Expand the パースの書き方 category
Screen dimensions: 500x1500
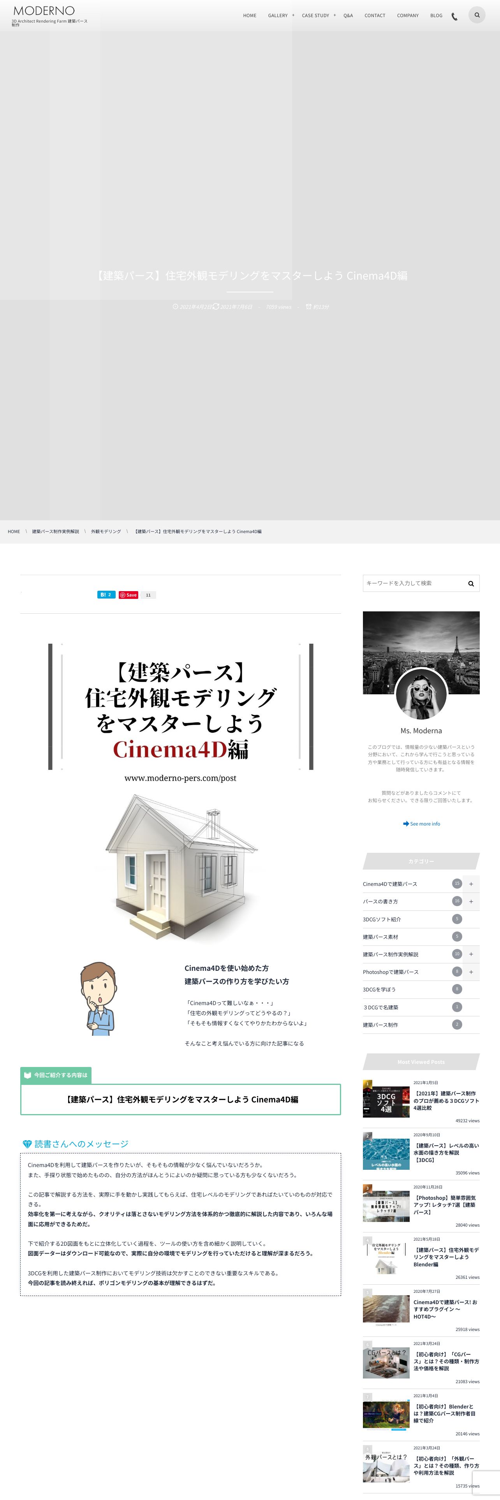tap(471, 901)
